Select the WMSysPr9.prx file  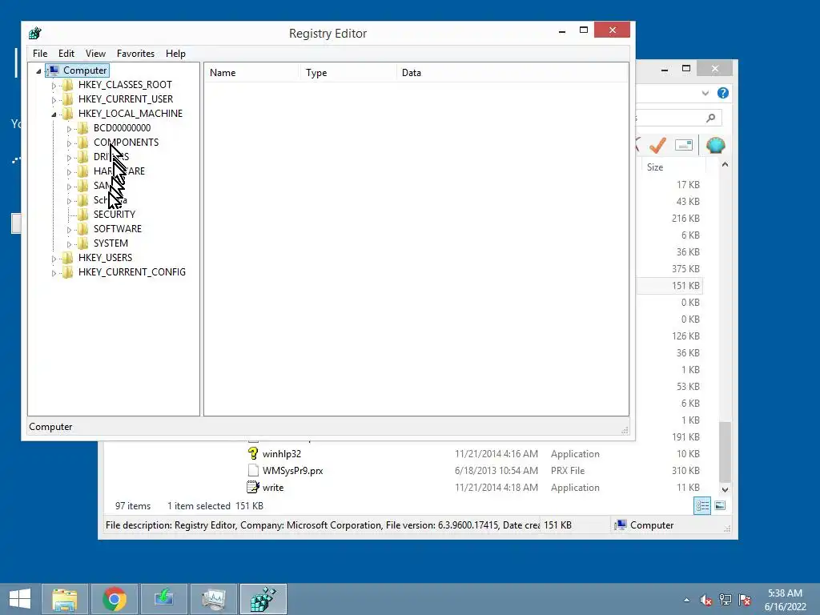(x=293, y=471)
